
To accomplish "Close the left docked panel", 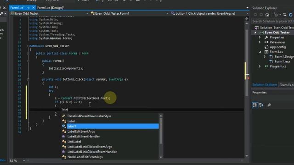I will (4, 8).
